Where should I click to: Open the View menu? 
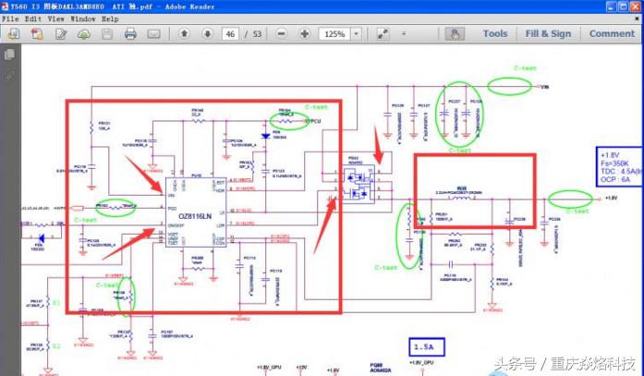[55, 18]
